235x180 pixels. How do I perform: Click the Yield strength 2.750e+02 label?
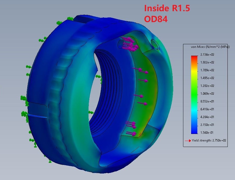pyautogui.click(x=209, y=140)
